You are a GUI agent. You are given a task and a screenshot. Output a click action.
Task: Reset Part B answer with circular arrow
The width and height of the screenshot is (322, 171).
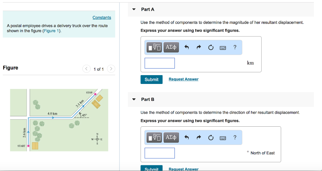point(211,138)
